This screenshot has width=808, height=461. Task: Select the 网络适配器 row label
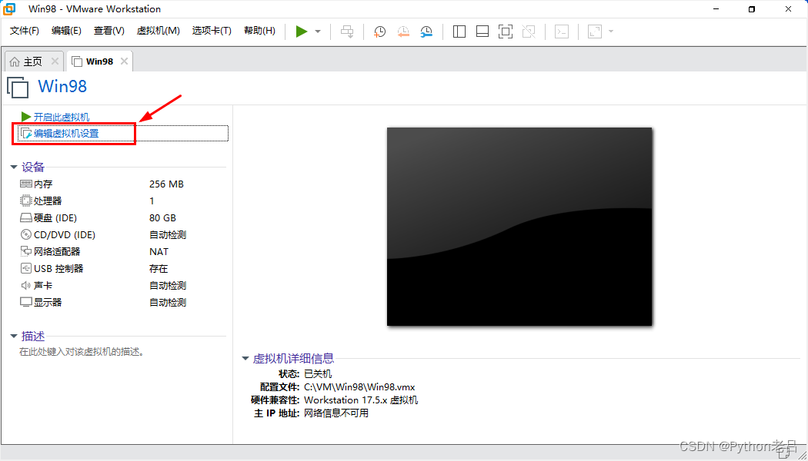pyautogui.click(x=57, y=251)
